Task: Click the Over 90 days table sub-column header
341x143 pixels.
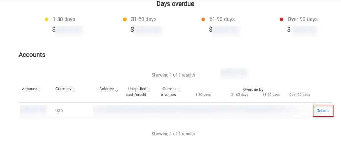Action: [300, 95]
